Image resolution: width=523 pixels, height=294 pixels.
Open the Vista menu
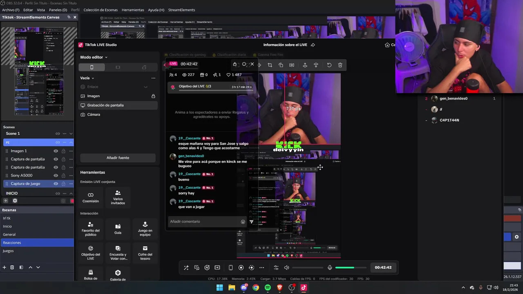tap(41, 10)
